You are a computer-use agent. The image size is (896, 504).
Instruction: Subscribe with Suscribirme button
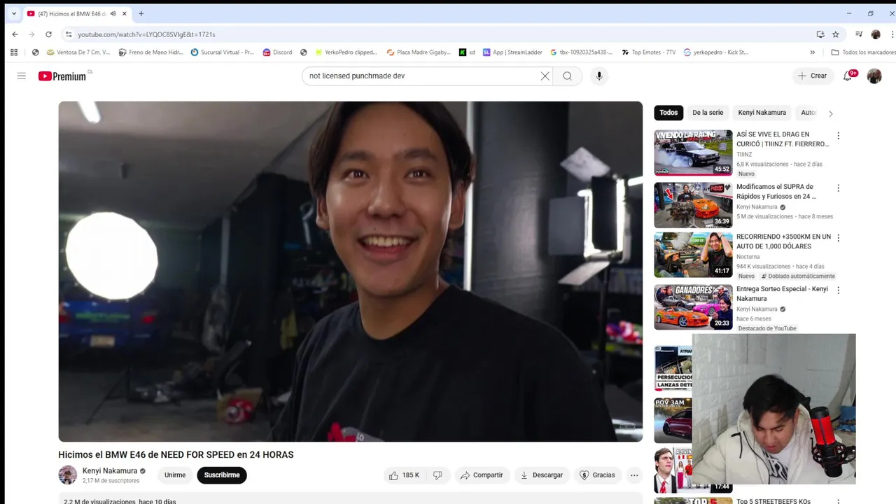tap(222, 475)
